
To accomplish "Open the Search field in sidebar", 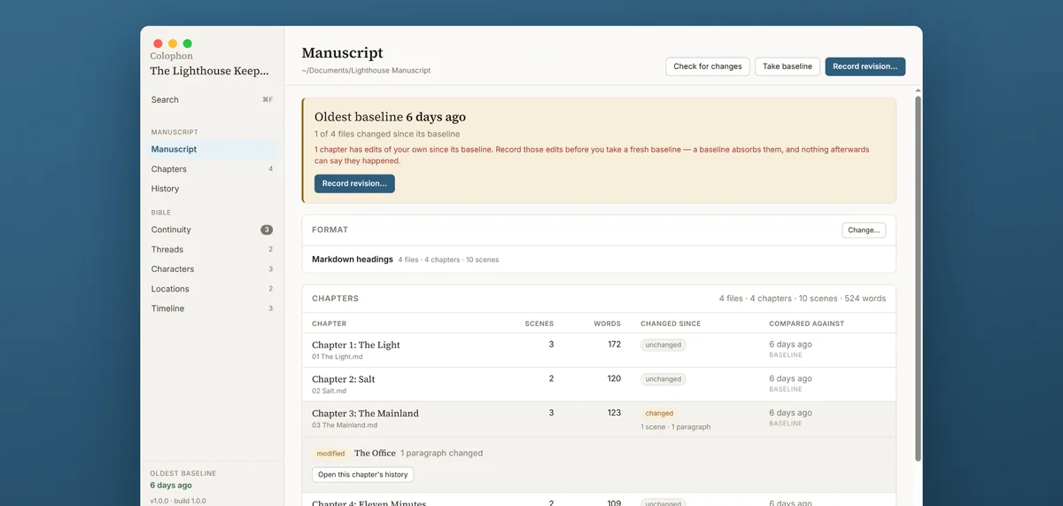I will pos(212,100).
